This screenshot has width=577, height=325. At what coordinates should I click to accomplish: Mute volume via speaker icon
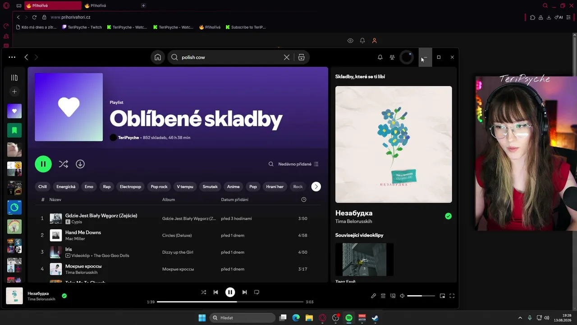(x=402, y=296)
